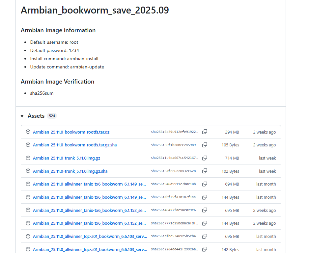Click package icon in the 696 MB row
This screenshot has width=310, height=253.
[28, 236]
